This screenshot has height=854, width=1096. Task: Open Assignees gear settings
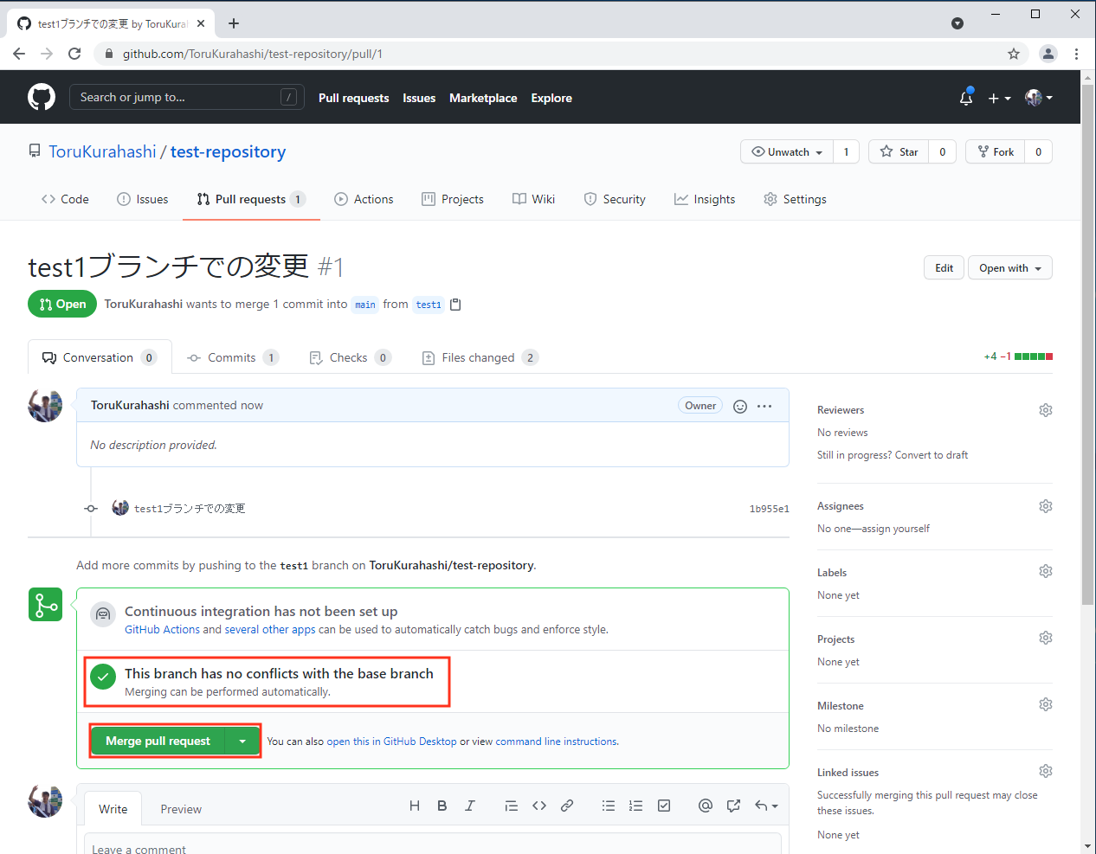[x=1046, y=506]
